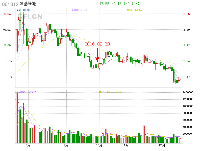The width and height of the screenshot is (202, 151).
Task: Click the 13.17 price axis label
Action: click(x=186, y=77)
